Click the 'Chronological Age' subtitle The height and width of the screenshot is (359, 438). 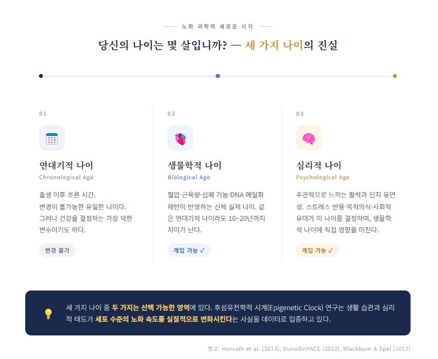click(x=66, y=178)
